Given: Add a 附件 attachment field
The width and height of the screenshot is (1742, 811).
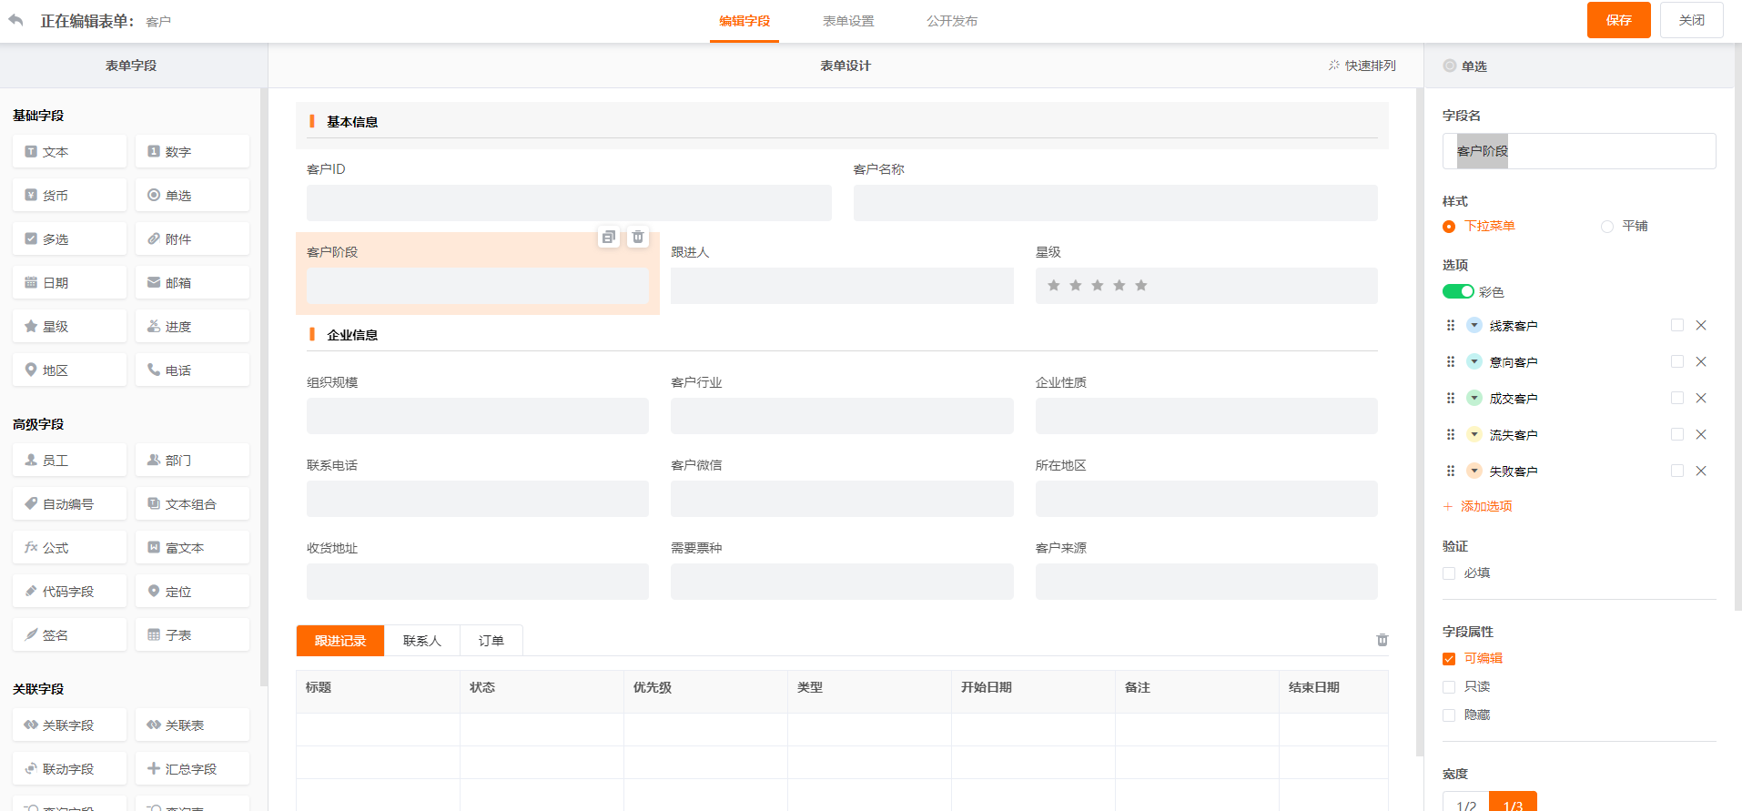Looking at the screenshot, I should [192, 238].
